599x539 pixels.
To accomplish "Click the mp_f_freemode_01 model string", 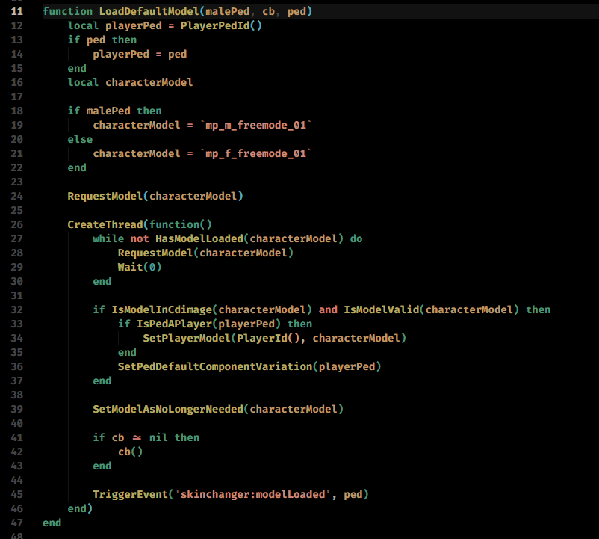I will click(255, 153).
